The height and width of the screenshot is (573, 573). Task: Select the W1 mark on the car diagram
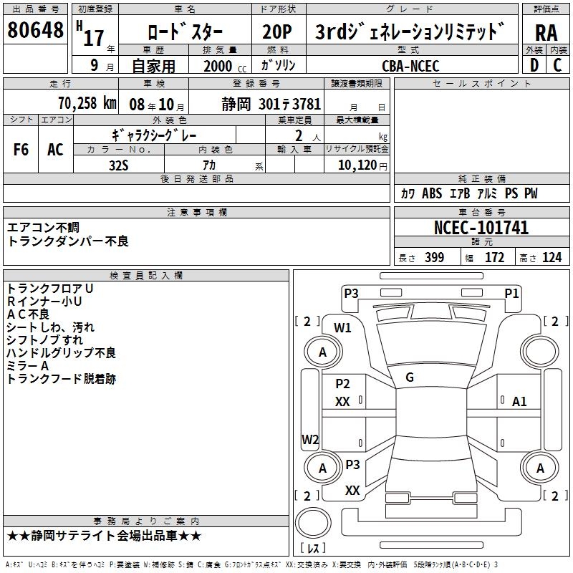pyautogui.click(x=343, y=328)
